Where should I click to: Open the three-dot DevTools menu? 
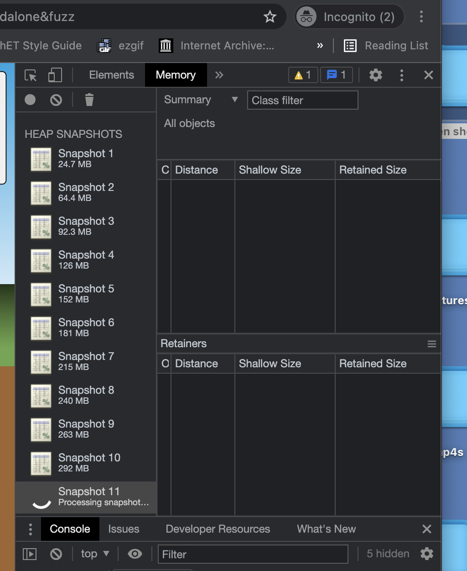tap(402, 75)
